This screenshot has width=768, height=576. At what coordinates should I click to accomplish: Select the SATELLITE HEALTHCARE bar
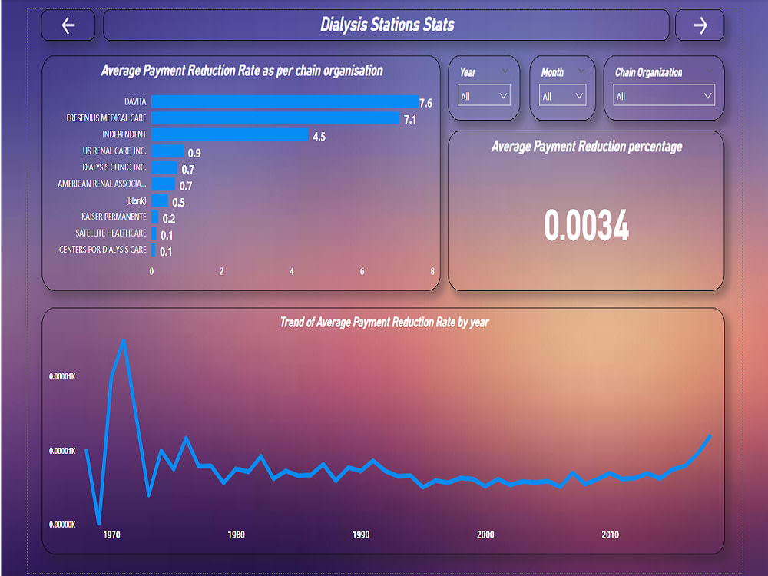[155, 233]
